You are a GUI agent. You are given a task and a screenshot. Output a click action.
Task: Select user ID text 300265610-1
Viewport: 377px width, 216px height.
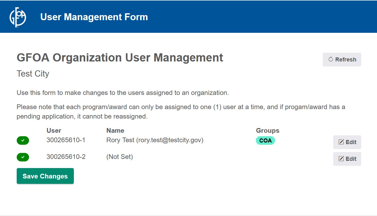click(66, 140)
